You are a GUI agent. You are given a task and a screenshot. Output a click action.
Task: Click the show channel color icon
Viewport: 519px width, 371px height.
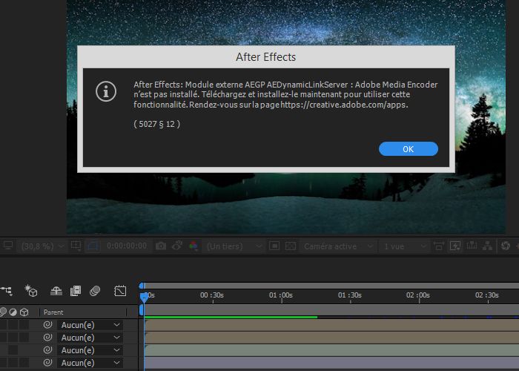coord(193,246)
